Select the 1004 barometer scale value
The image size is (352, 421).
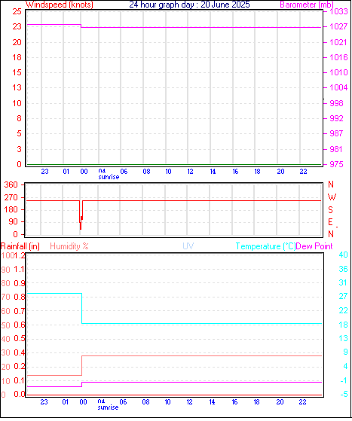pos(338,87)
